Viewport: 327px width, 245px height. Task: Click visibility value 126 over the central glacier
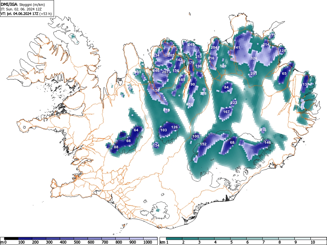click(174, 127)
